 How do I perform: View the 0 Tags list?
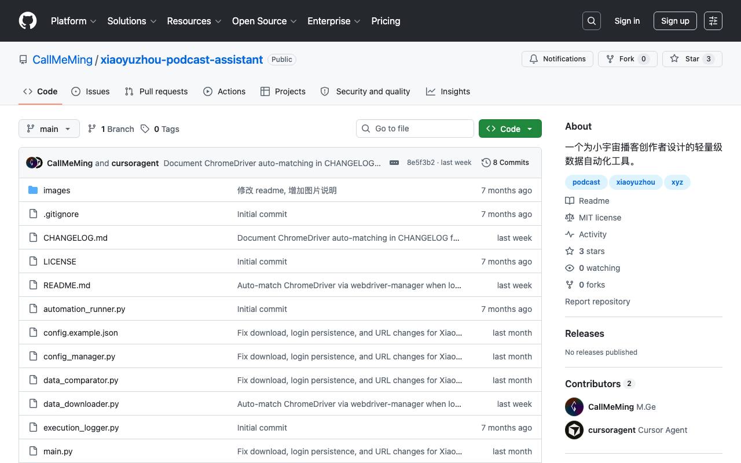tap(160, 128)
